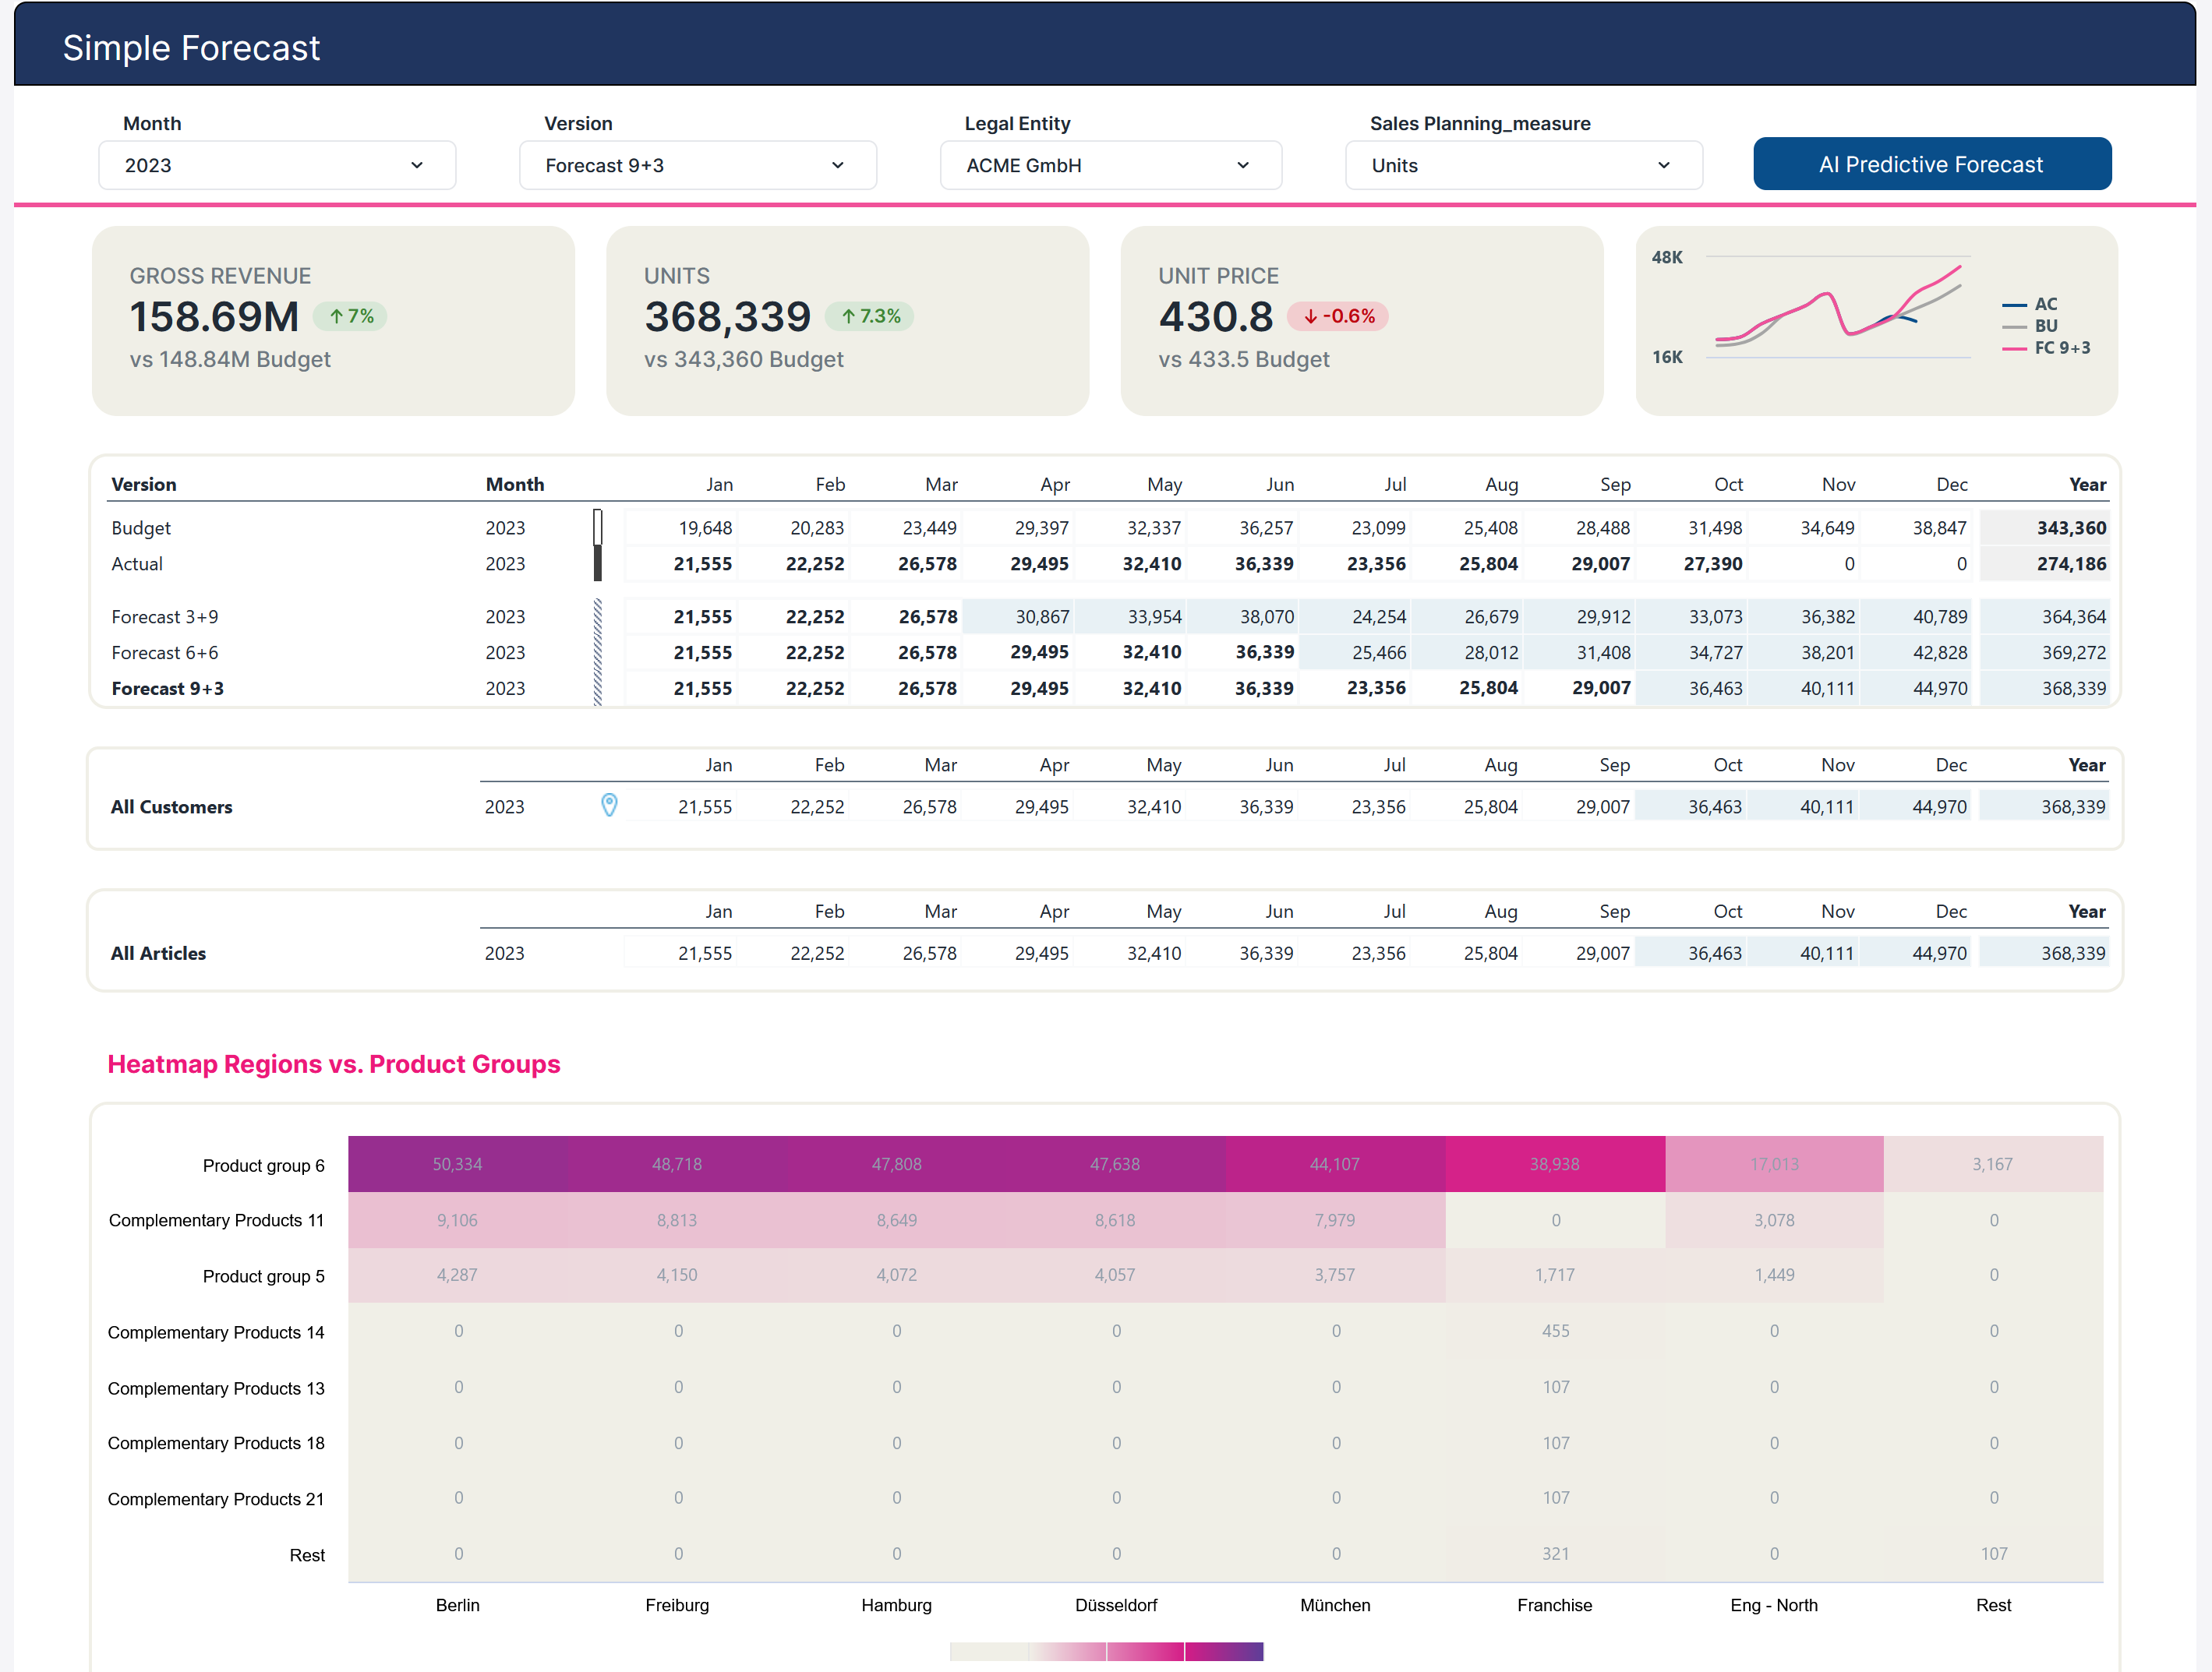The width and height of the screenshot is (2212, 1672).
Task: Click the BU legend marker in chart
Action: pos(2014,326)
